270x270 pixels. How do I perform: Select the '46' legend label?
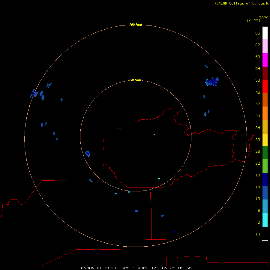click(x=258, y=92)
